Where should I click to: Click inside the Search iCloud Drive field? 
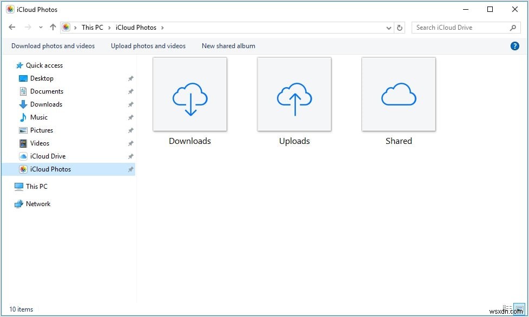[460, 27]
